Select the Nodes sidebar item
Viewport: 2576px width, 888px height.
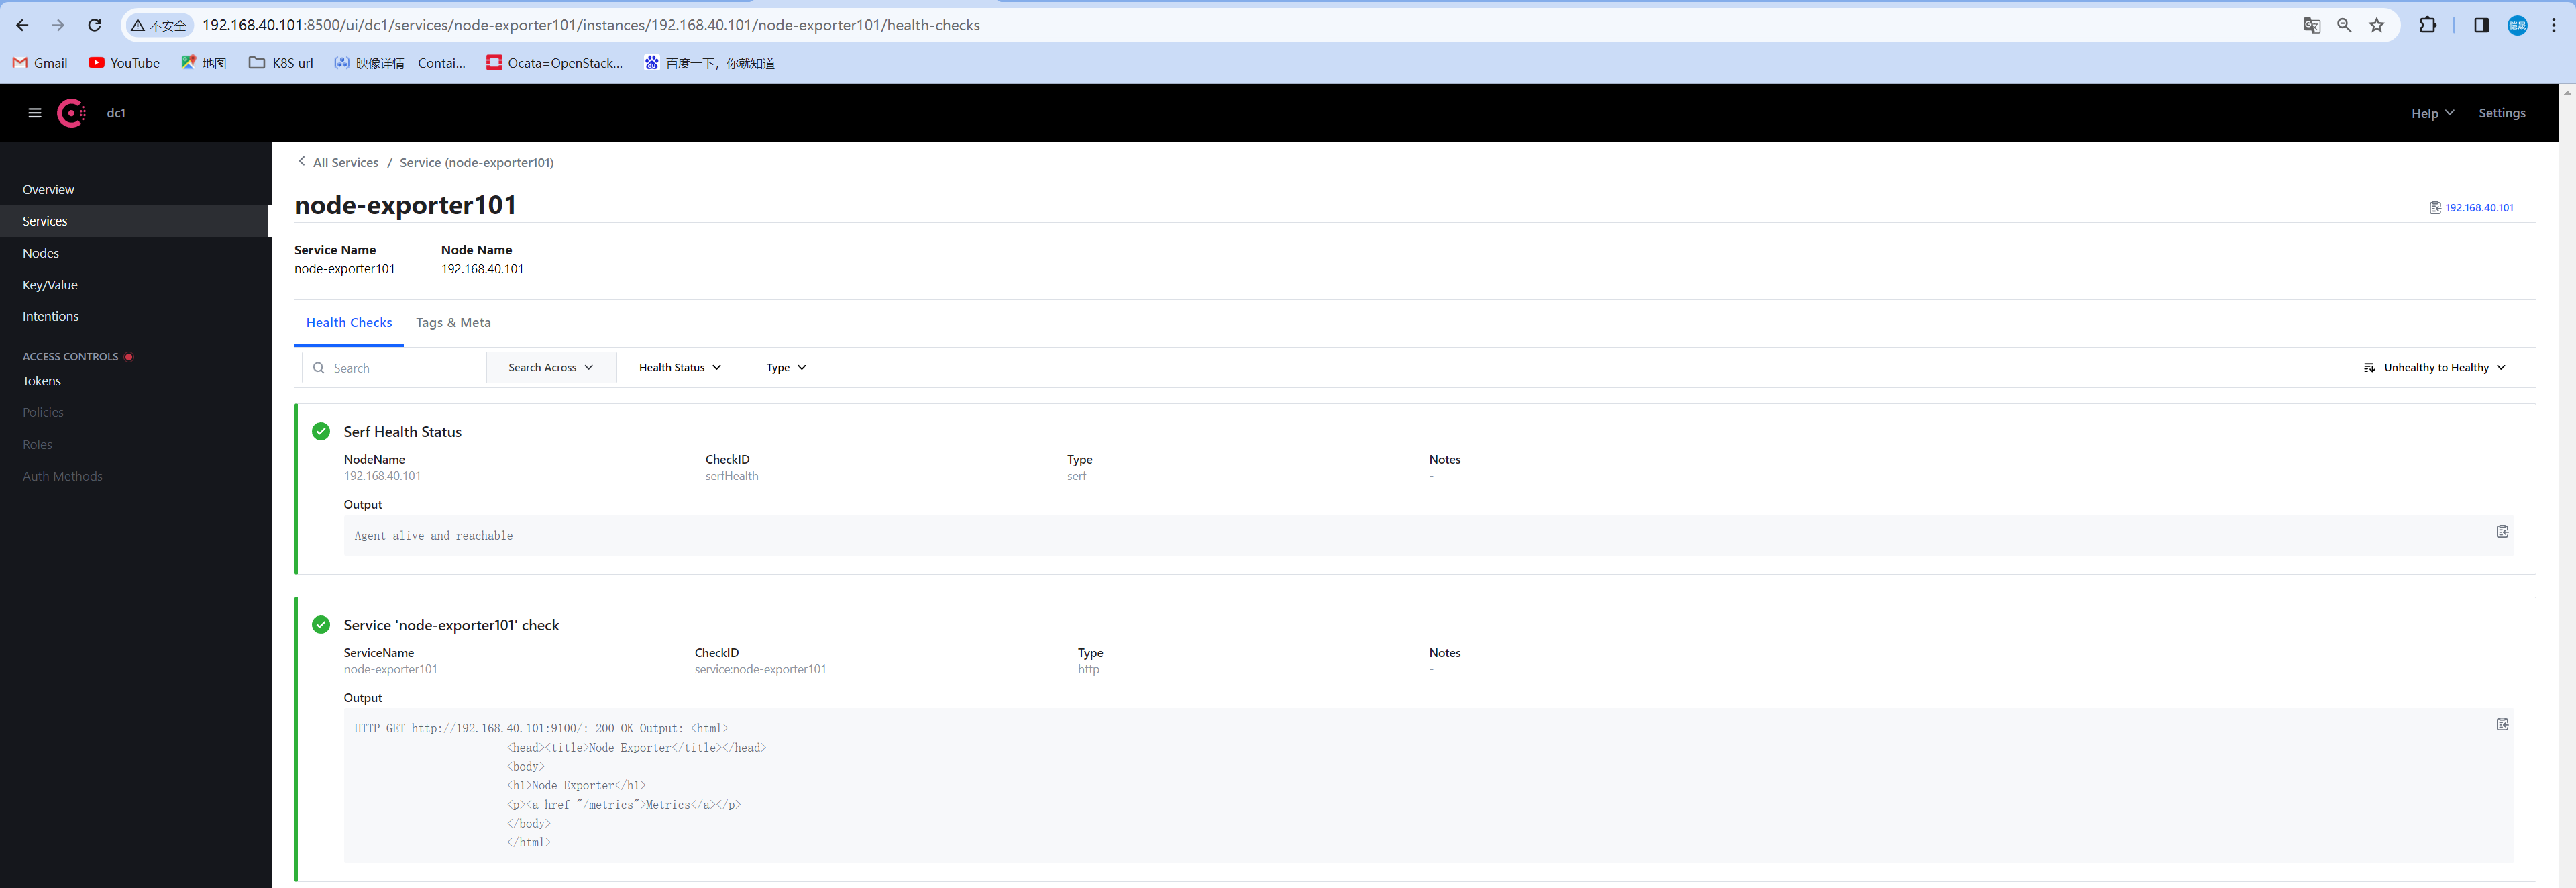[x=41, y=253]
